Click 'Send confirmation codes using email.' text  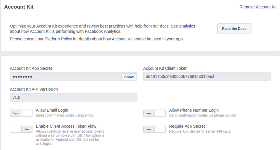(65, 115)
